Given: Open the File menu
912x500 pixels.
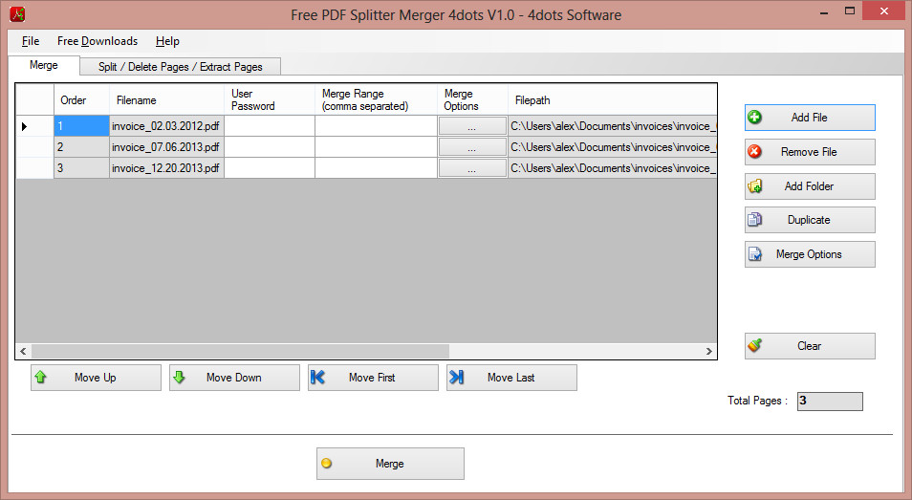Looking at the screenshot, I should click(x=31, y=41).
